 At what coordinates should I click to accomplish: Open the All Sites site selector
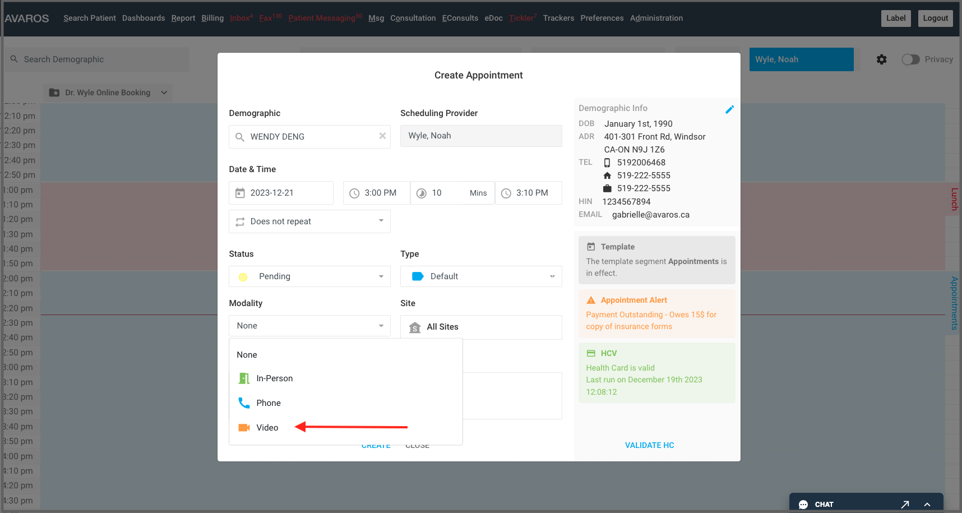point(481,327)
